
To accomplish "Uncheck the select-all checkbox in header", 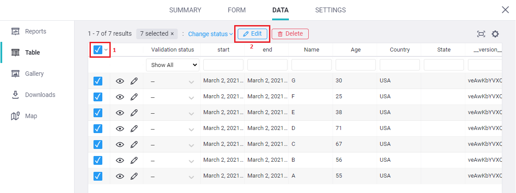I will coord(98,50).
